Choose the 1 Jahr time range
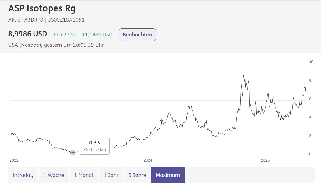The height and width of the screenshot is (187, 321). click(x=111, y=175)
